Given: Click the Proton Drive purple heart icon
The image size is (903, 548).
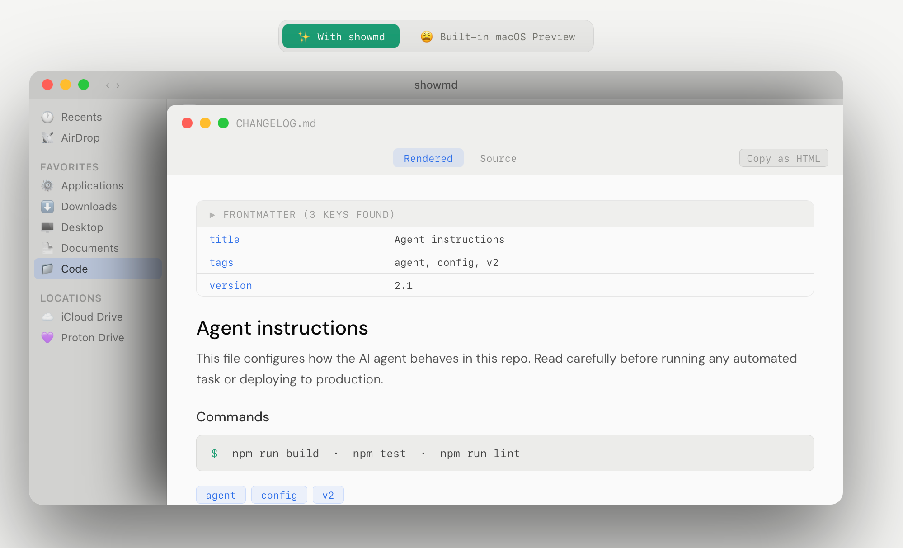Looking at the screenshot, I should pyautogui.click(x=47, y=338).
